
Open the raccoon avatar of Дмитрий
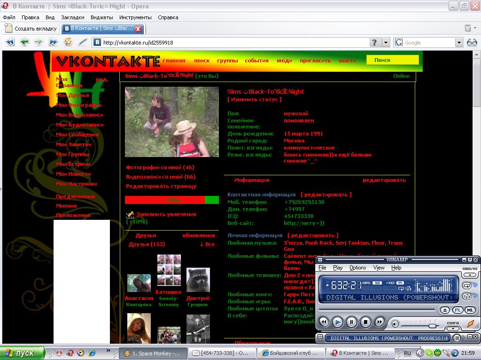198,280
